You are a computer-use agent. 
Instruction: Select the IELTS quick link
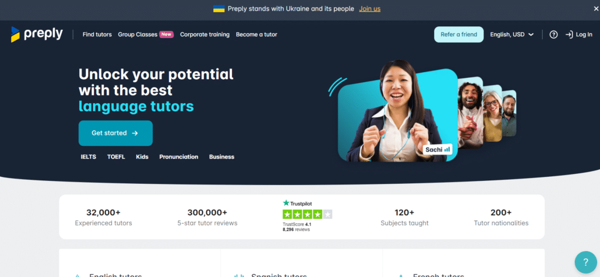88,157
